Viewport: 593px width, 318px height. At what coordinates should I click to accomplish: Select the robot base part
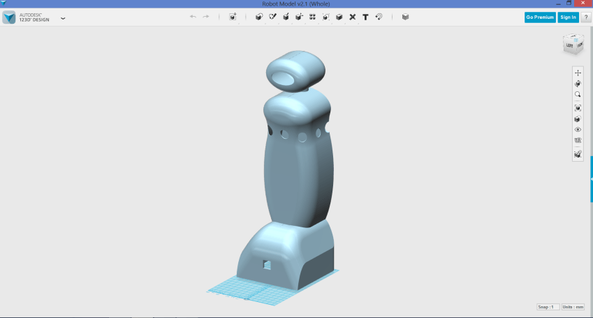[x=286, y=257]
